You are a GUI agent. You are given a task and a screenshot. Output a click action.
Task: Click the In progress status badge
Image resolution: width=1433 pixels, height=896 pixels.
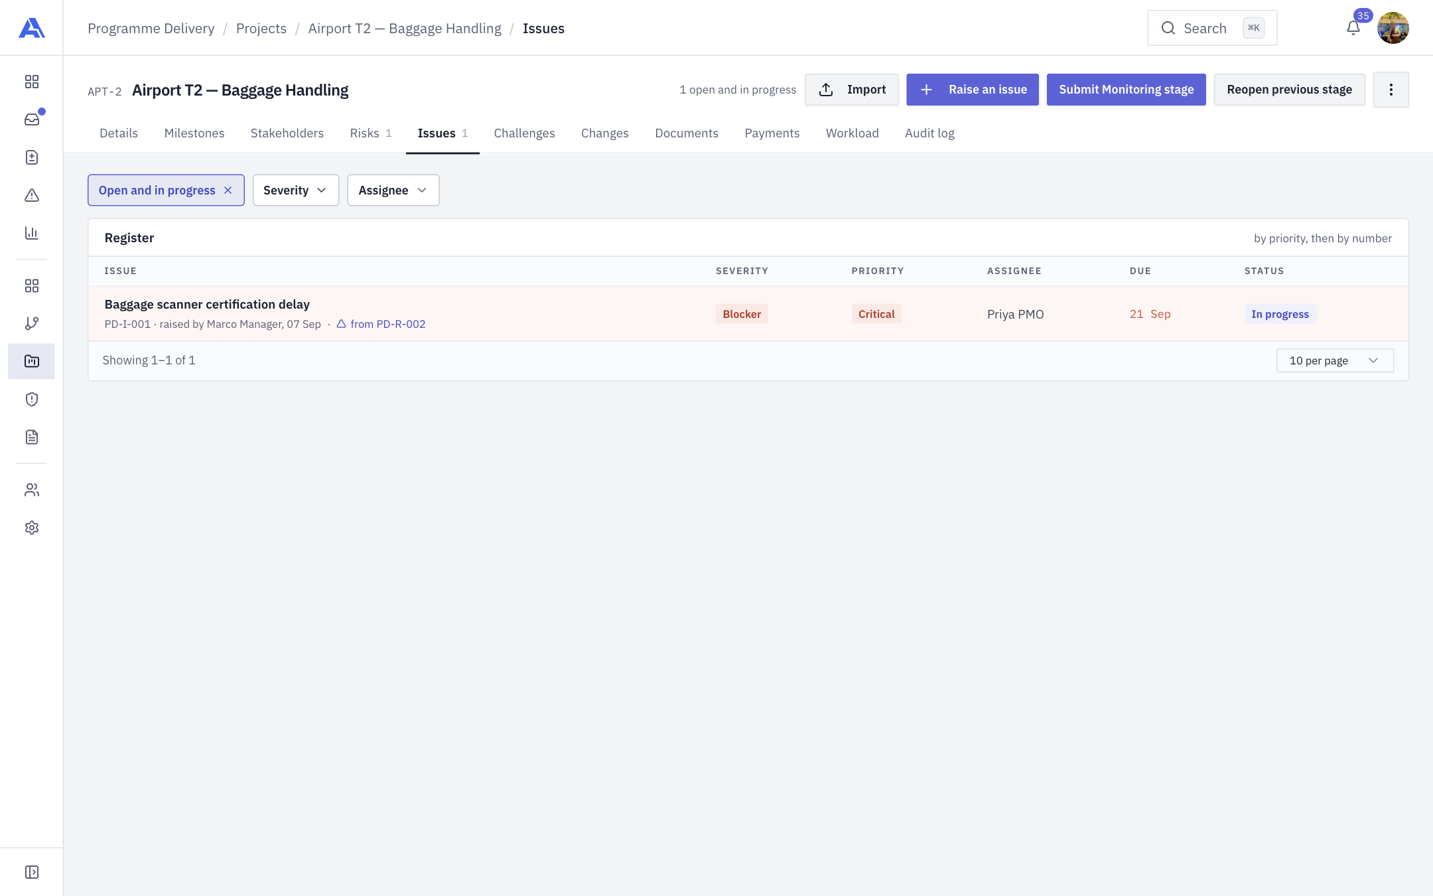1280,314
